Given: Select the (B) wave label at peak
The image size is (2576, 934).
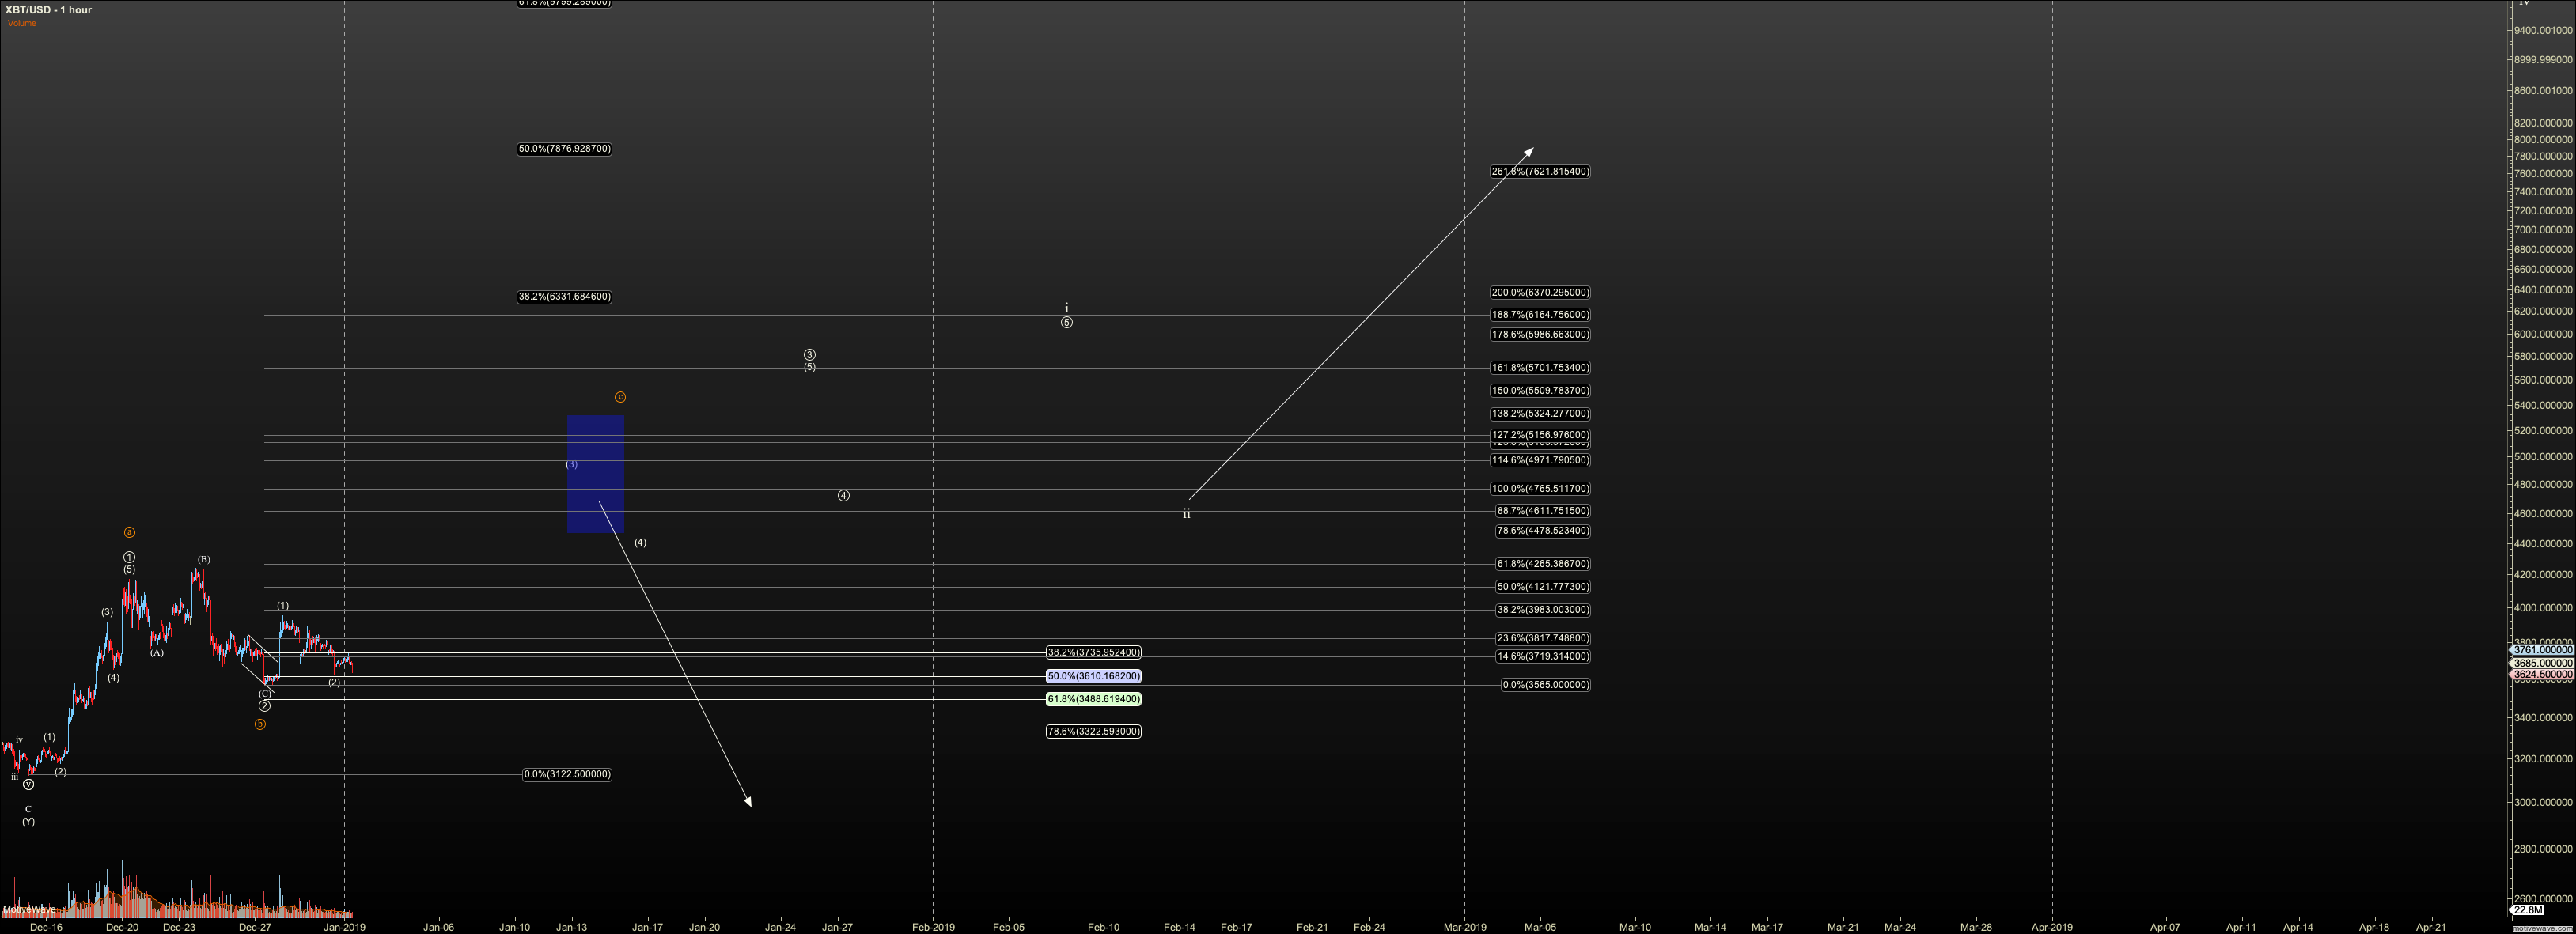Looking at the screenshot, I should point(203,560).
